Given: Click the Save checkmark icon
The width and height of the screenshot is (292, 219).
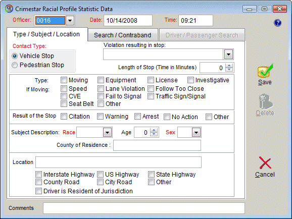Looking at the screenshot, I should [265, 71].
